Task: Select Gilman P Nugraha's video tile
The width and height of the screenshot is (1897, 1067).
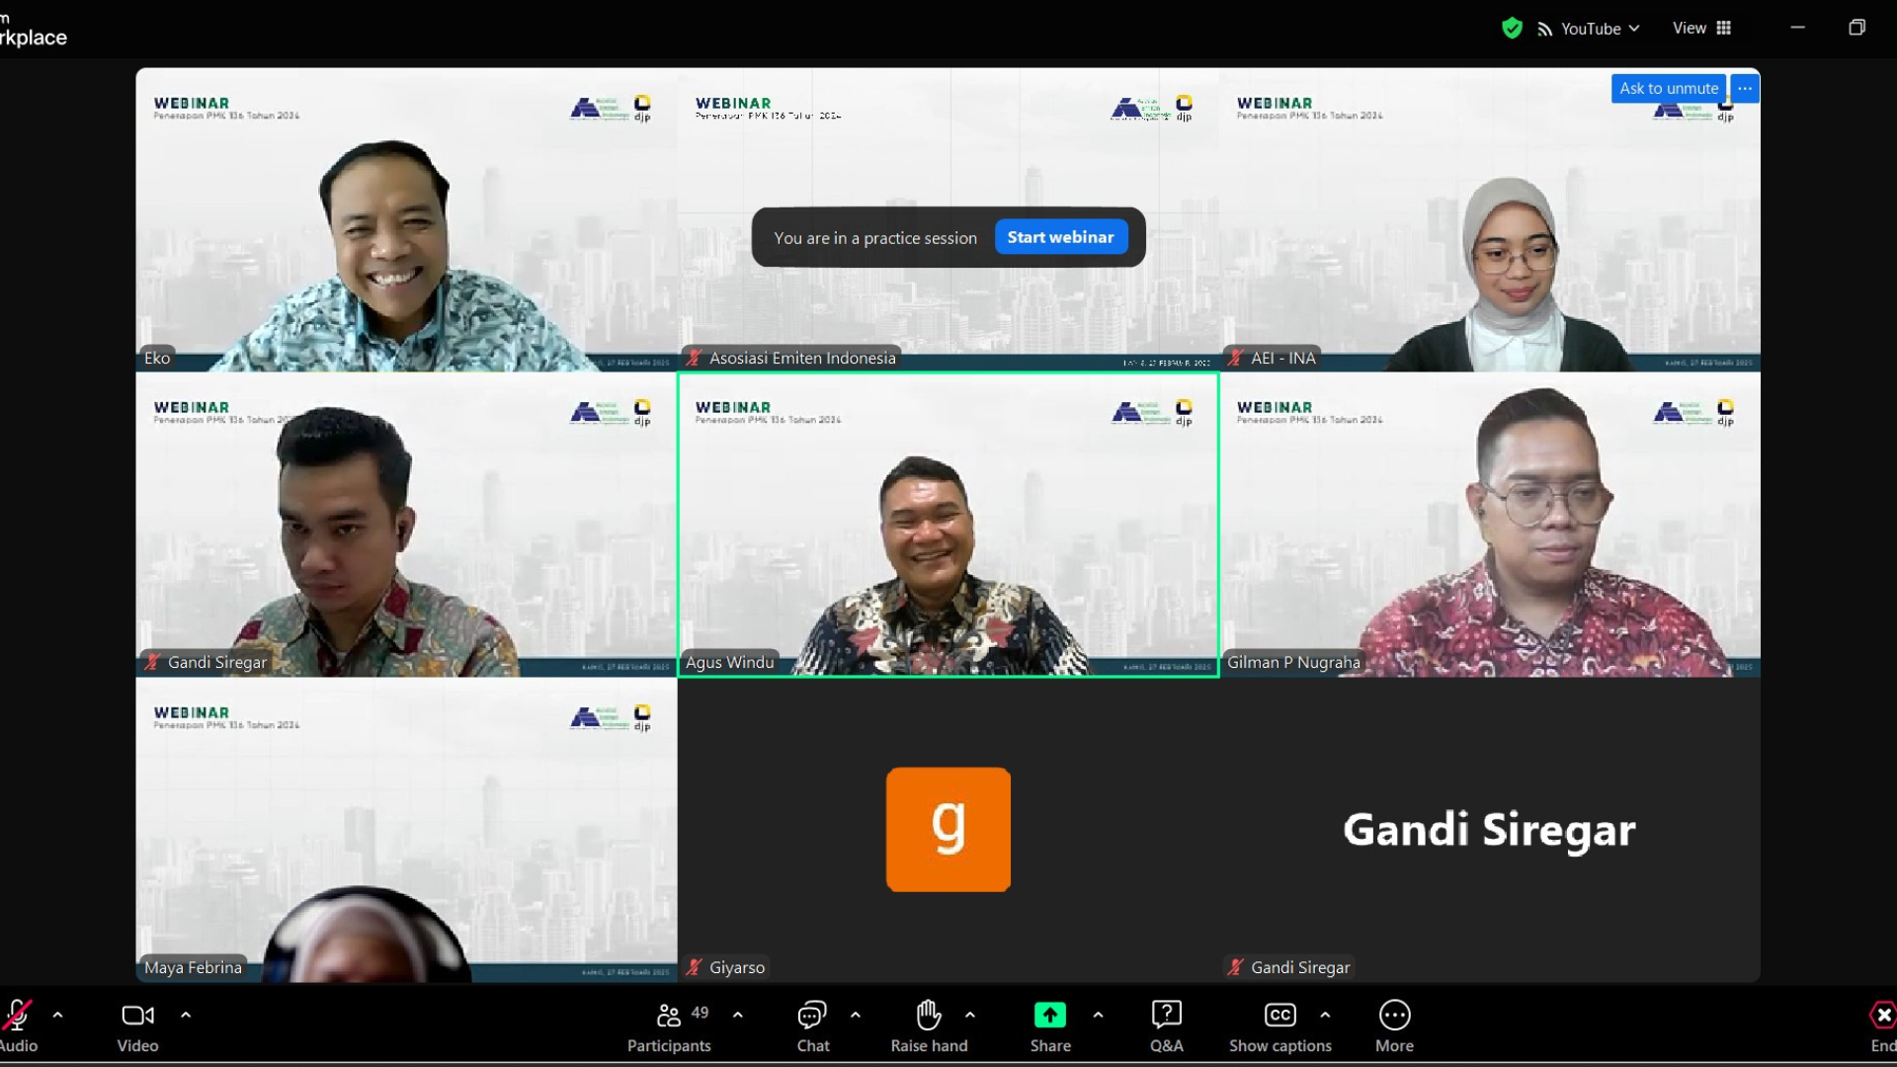Action: (1490, 525)
